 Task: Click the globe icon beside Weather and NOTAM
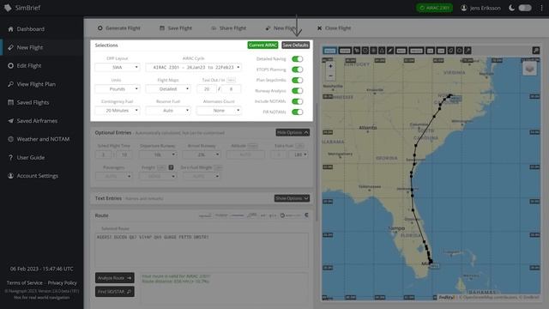coord(10,139)
